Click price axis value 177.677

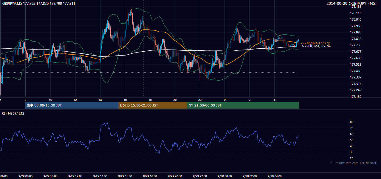tap(356, 52)
